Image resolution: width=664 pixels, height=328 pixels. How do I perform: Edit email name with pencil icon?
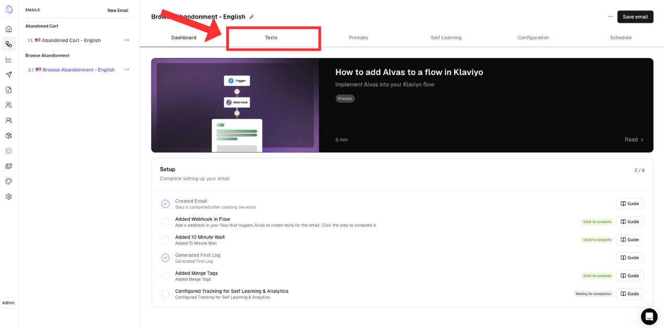tap(251, 17)
